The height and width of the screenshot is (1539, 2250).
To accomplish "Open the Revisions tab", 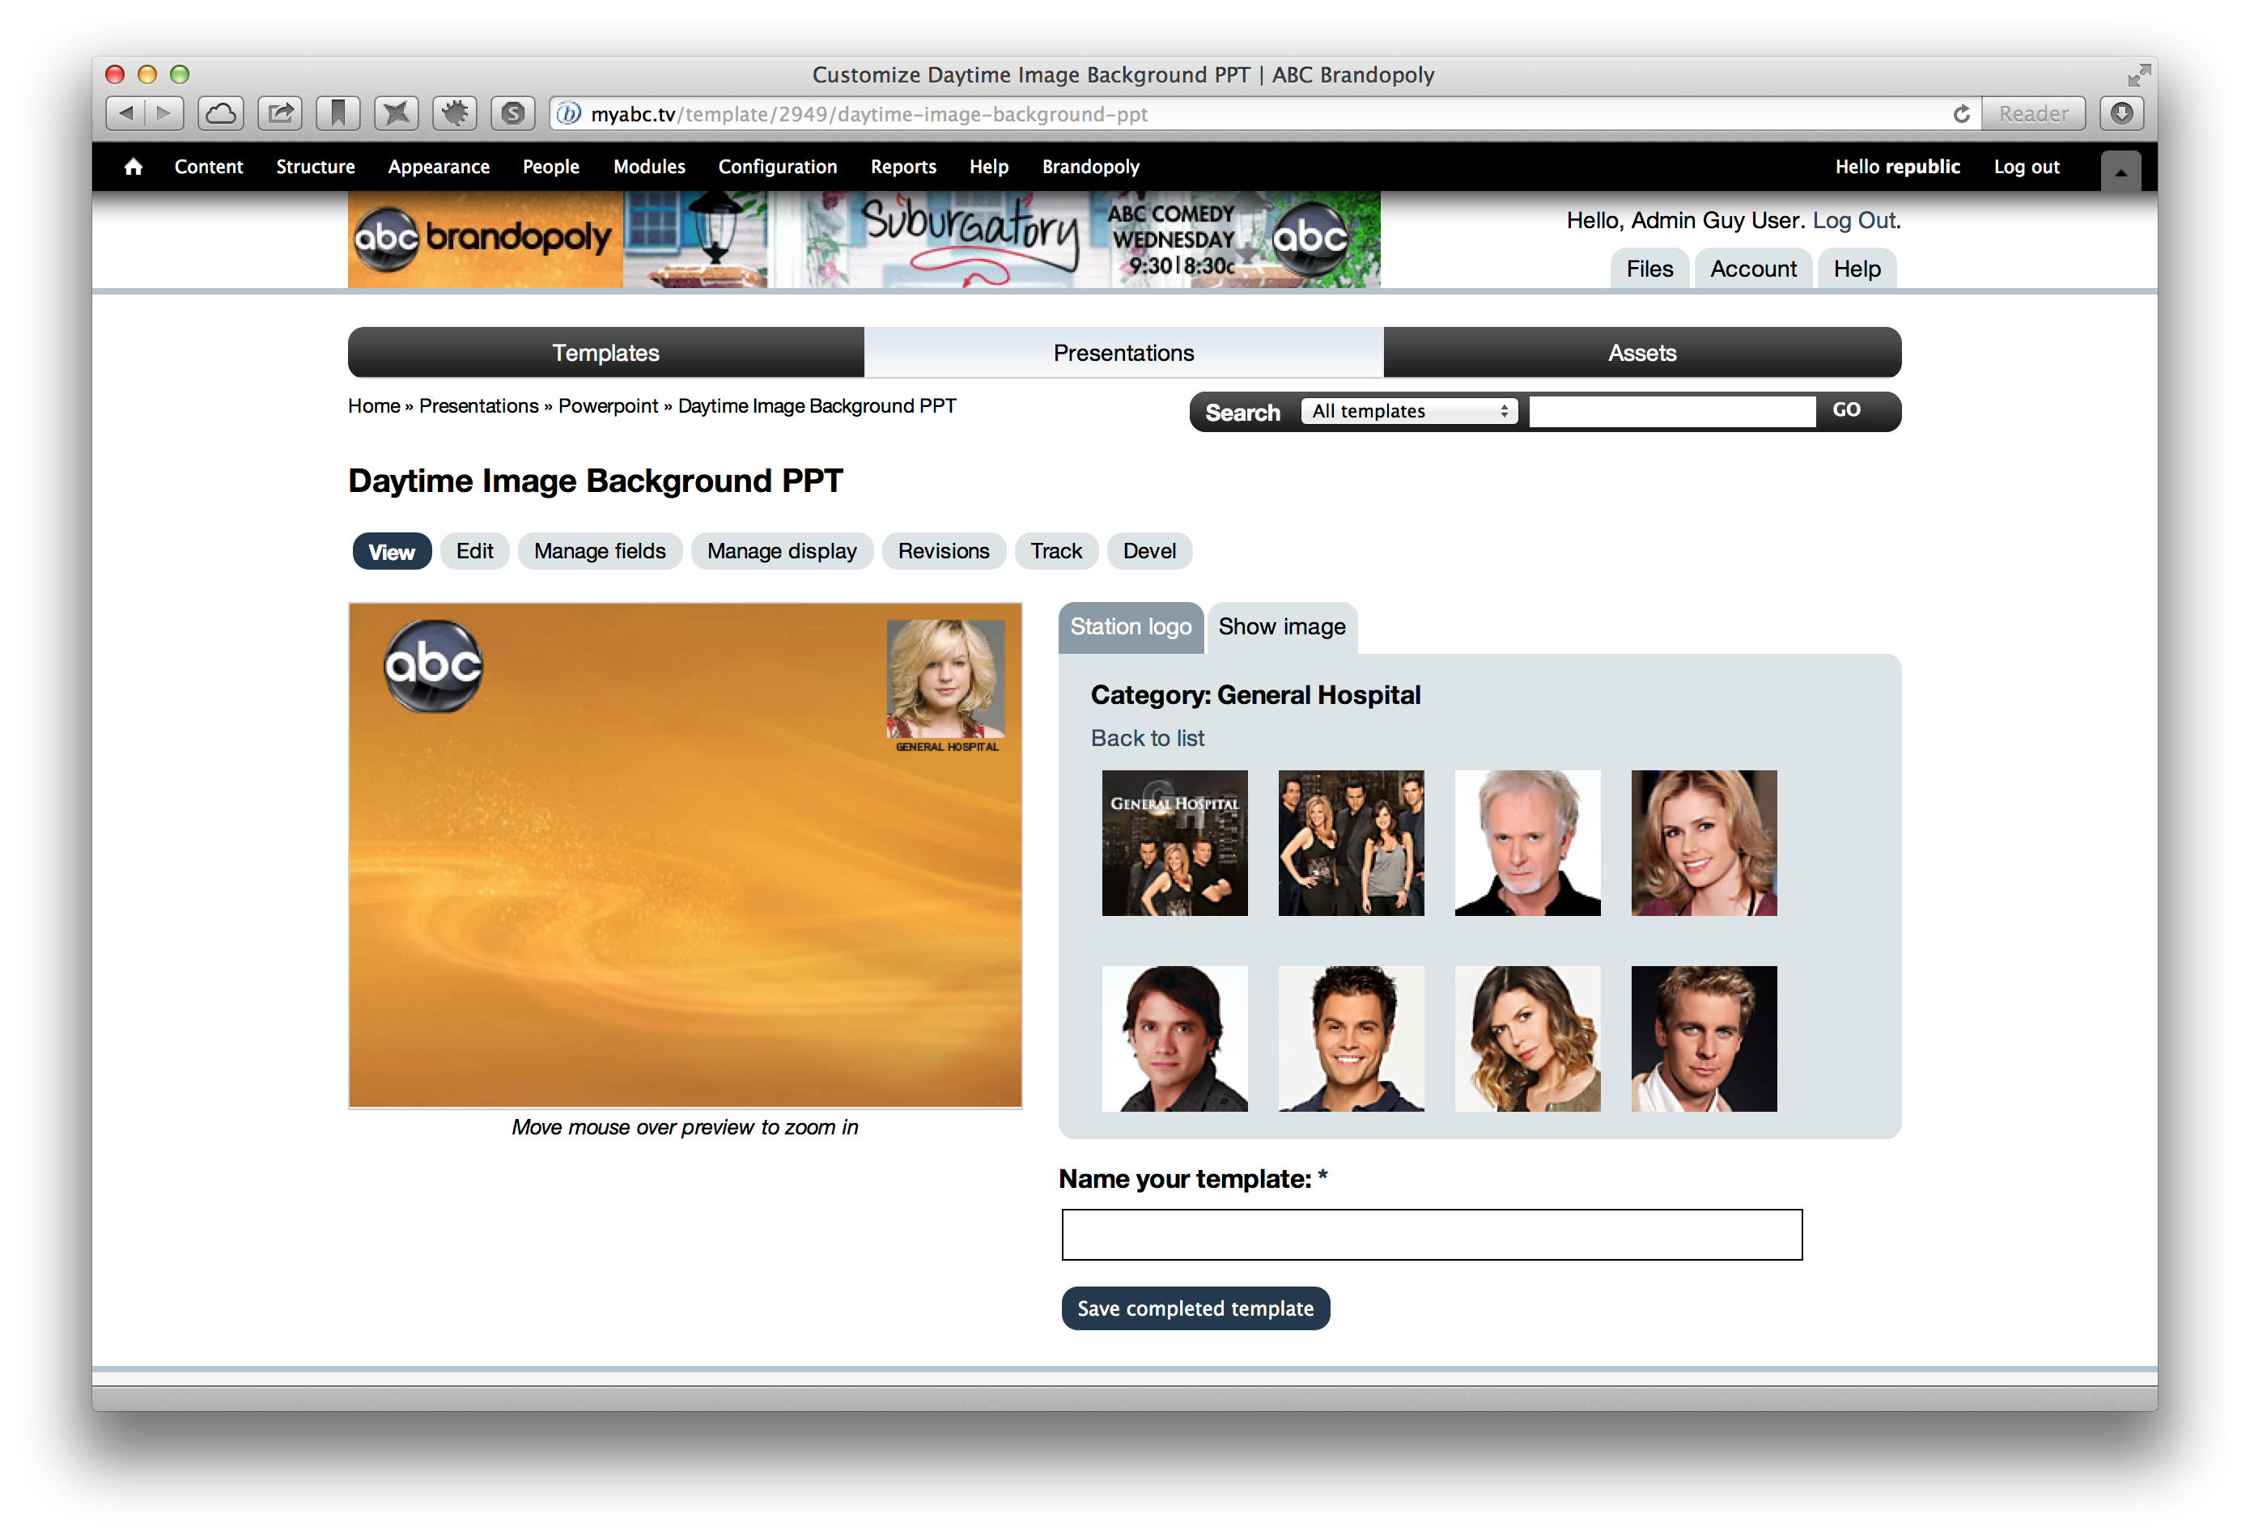I will [x=943, y=551].
